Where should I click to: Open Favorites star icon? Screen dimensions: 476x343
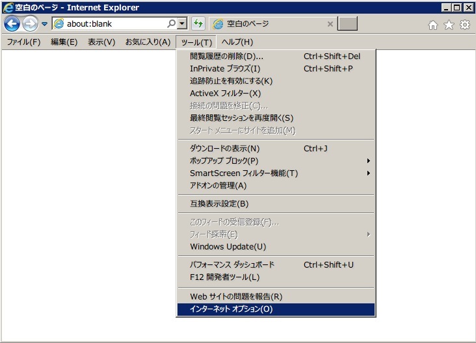[449, 25]
